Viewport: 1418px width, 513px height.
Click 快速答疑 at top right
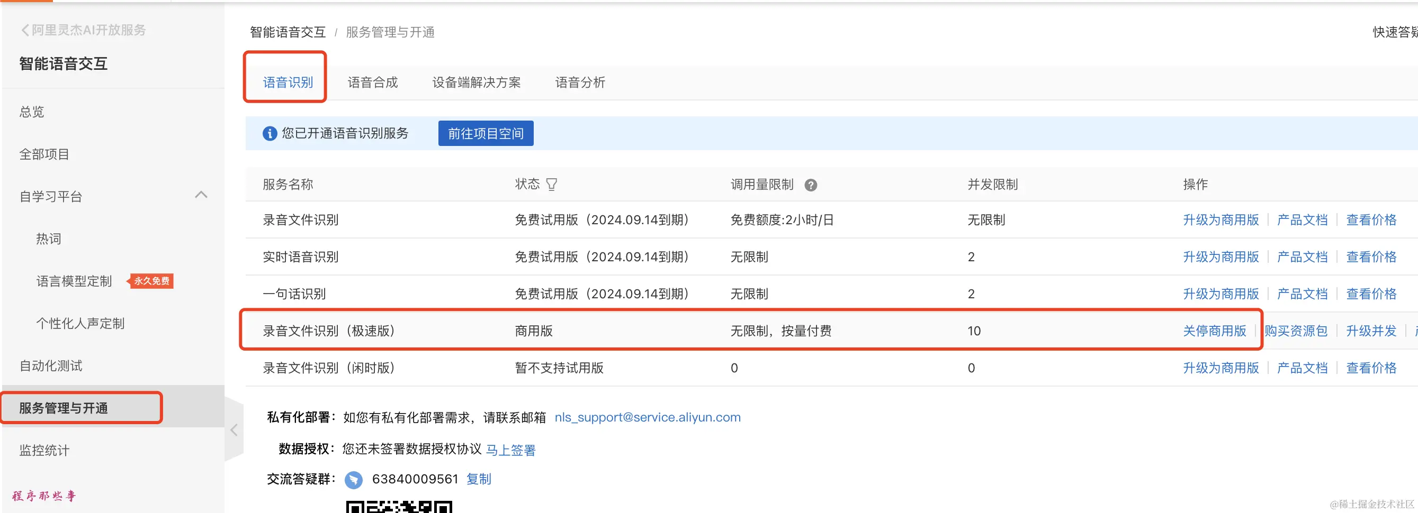[x=1395, y=32]
